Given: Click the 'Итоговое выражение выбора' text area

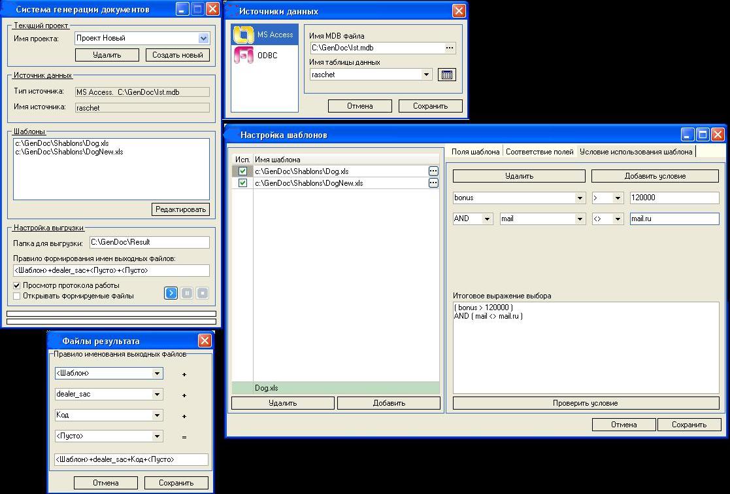Looking at the screenshot, I should tap(586, 347).
